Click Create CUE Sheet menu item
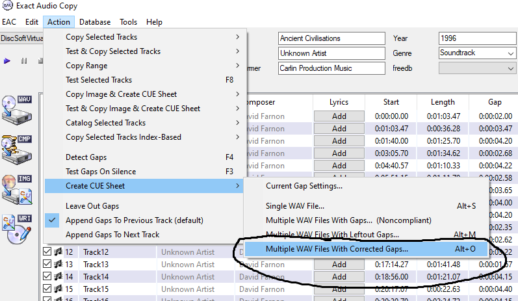This screenshot has width=518, height=301. [146, 186]
